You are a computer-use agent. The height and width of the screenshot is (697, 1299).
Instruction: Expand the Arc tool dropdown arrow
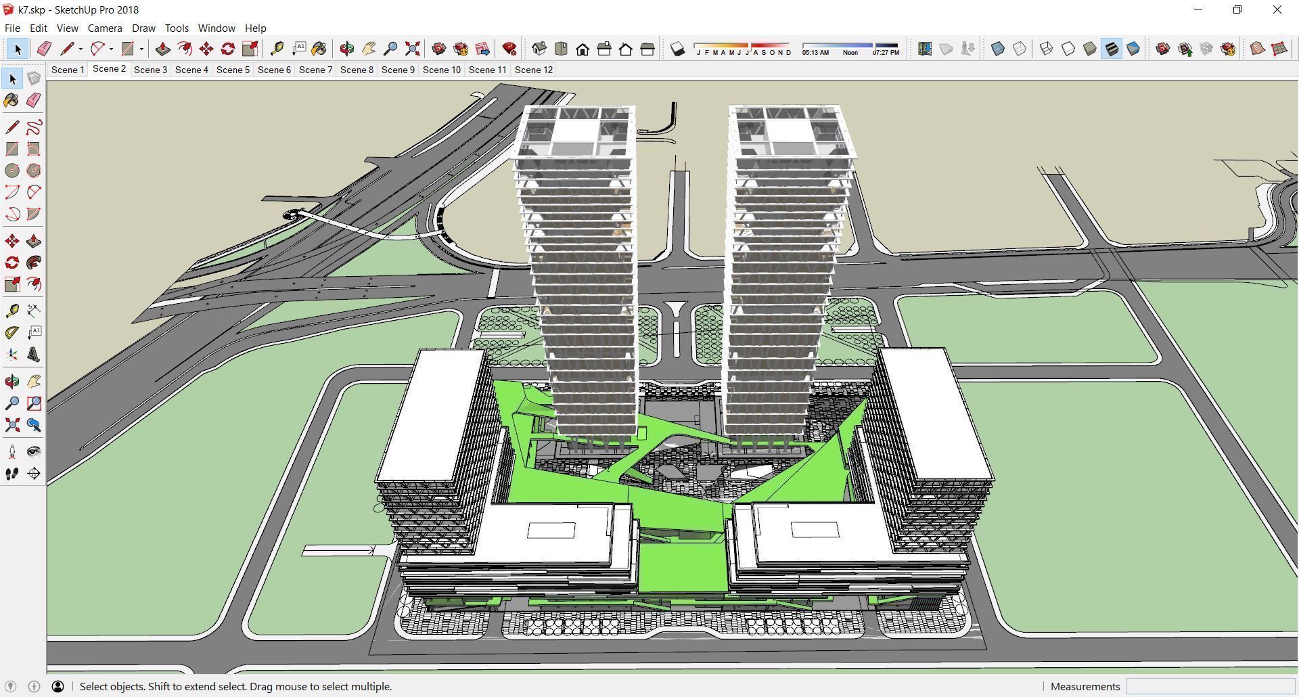tap(111, 49)
